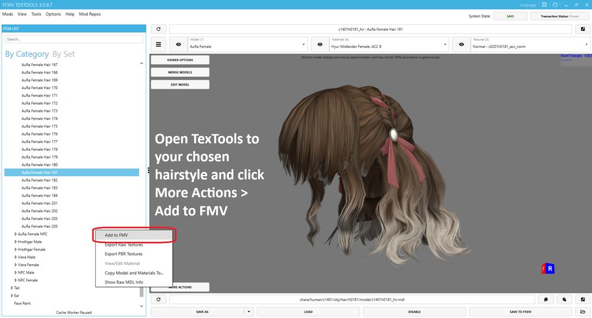Click the Disable button
The width and height of the screenshot is (592, 318).
pos(414,312)
